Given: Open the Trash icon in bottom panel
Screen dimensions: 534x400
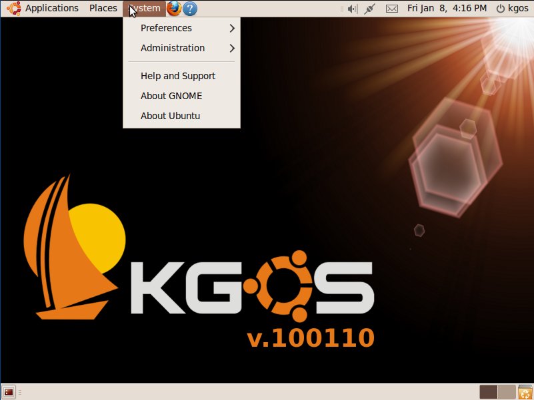Looking at the screenshot, I should click(525, 392).
